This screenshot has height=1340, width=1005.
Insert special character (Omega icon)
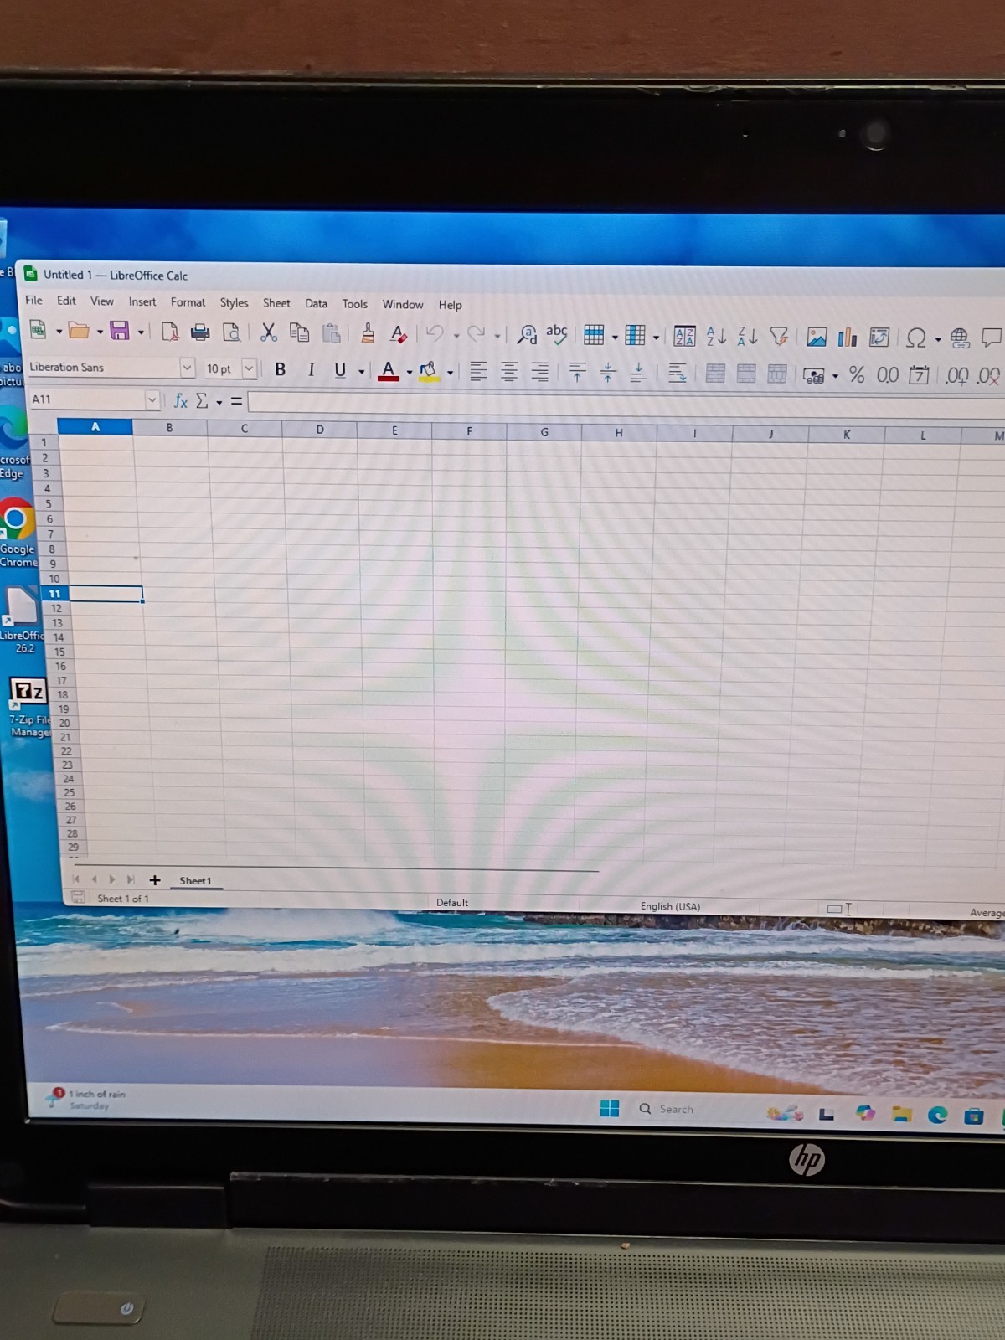tap(916, 338)
